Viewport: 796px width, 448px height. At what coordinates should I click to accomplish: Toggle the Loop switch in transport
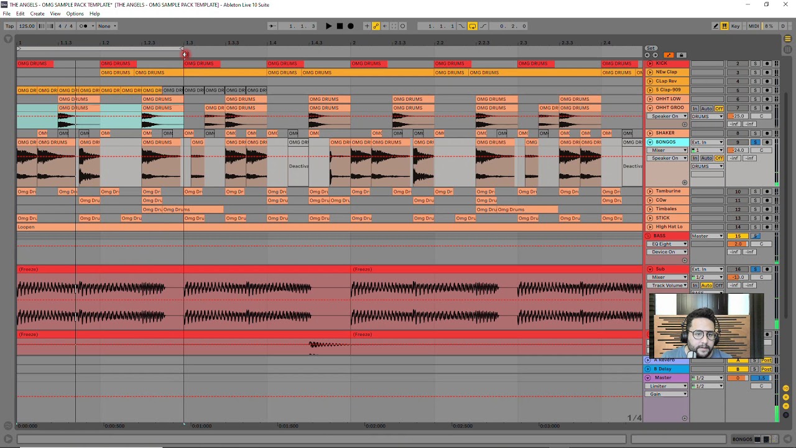point(473,26)
